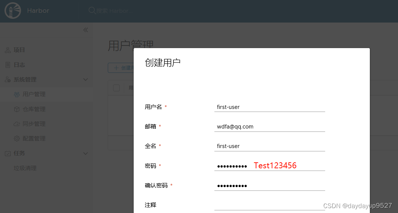Screen dimensions: 398x213
Task: Click the 确认密码 field
Action: point(270,186)
